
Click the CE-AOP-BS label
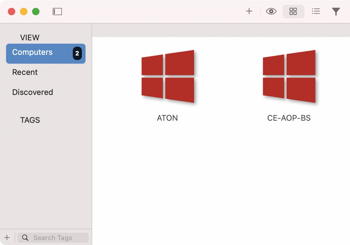pos(289,118)
